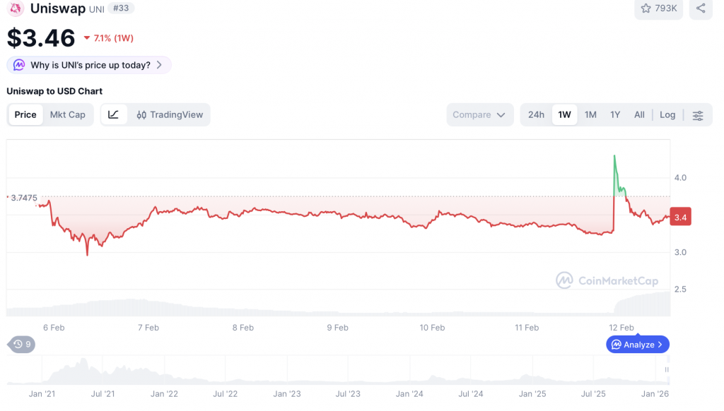The height and width of the screenshot is (411, 724).
Task: Choose the 1Y time range
Action: point(615,114)
